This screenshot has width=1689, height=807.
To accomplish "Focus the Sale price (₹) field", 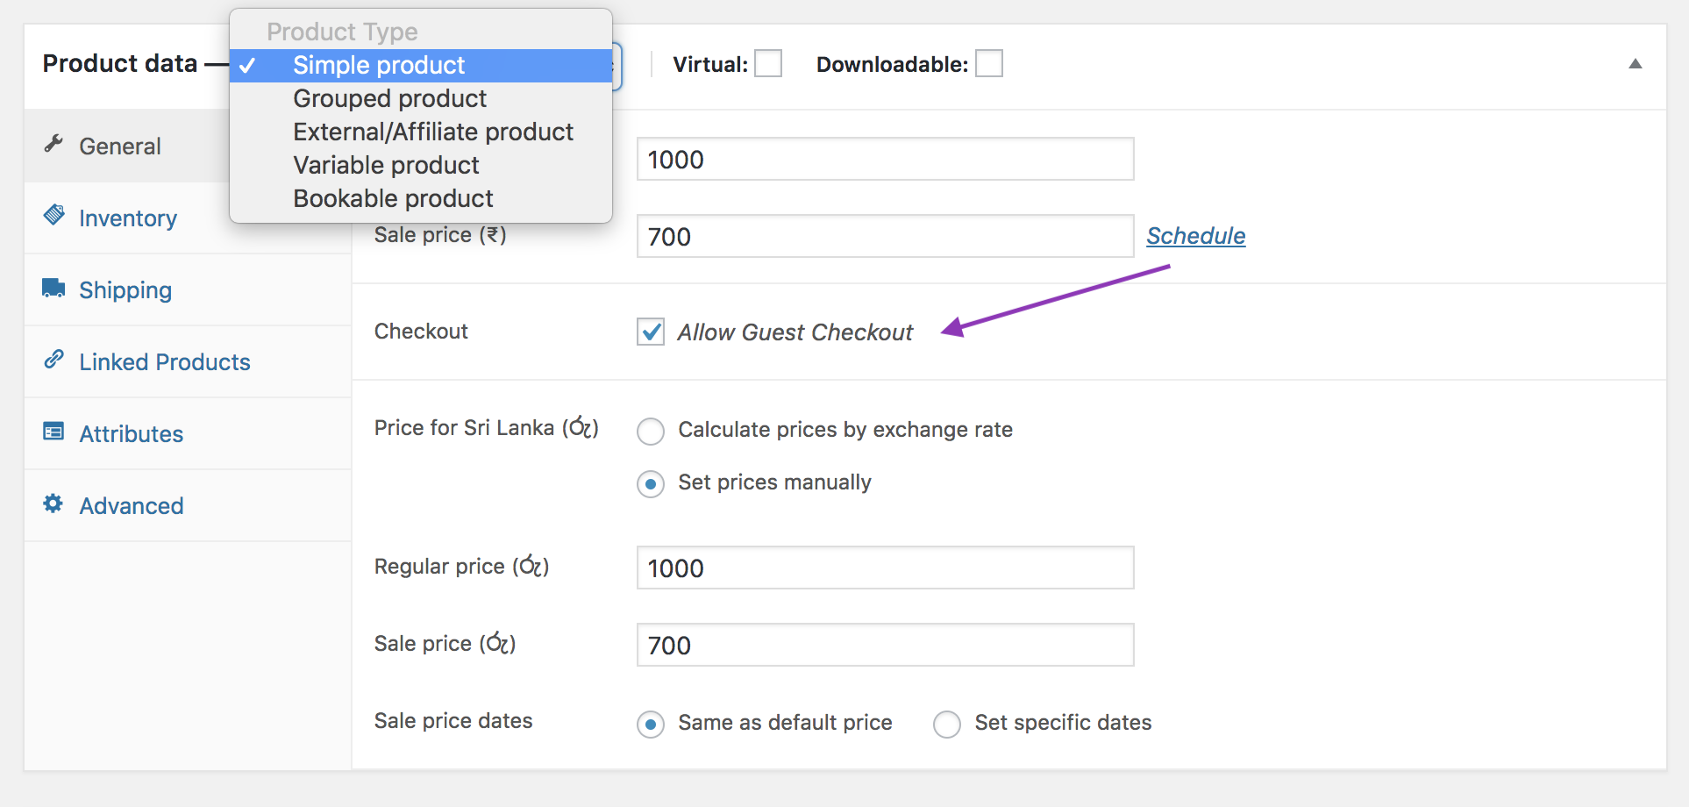I will [886, 236].
